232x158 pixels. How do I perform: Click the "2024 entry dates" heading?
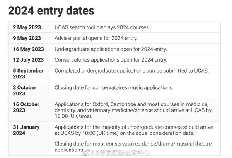click(51, 10)
